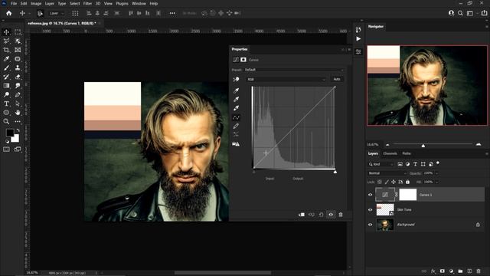This screenshot has width=490, height=276.
Task: Toggle Quick Mask mode in toolbox
Action: [6, 149]
